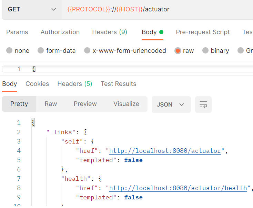Click line number 2 in response
This screenshot has height=208, width=253.
[19, 132]
